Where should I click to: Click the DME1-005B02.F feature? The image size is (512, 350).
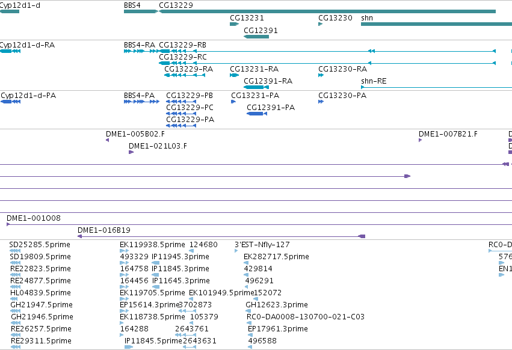click(108, 140)
